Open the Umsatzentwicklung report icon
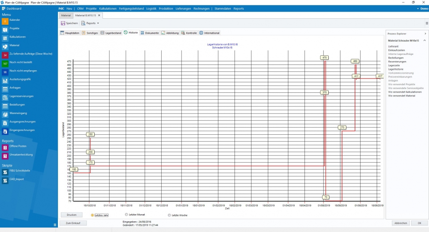Viewport: 429px width, 232px height. (x=5, y=156)
